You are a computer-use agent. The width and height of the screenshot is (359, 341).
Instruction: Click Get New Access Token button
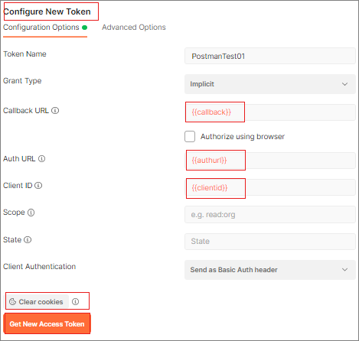tap(47, 324)
